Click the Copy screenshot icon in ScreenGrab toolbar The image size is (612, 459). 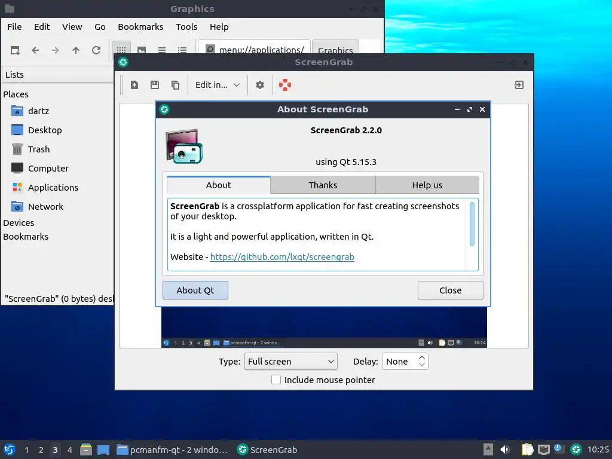(175, 85)
